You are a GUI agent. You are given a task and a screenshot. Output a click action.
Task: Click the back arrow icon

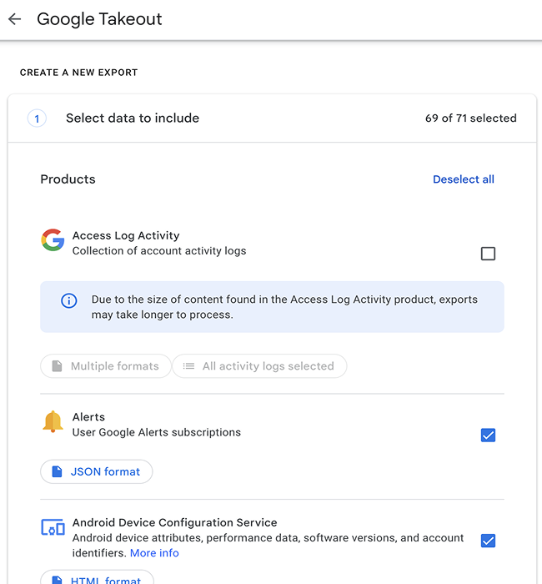[14, 19]
